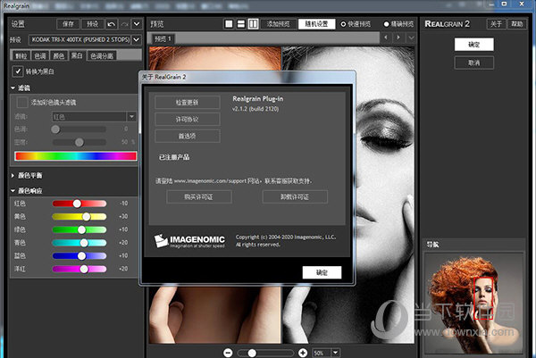Click the 取消 (cancel) button in the right panel
The height and width of the screenshot is (358, 536).
[473, 62]
